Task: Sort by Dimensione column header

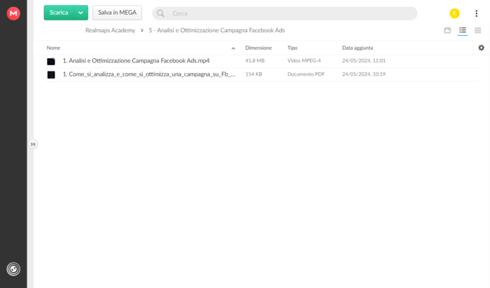Action: pos(258,48)
